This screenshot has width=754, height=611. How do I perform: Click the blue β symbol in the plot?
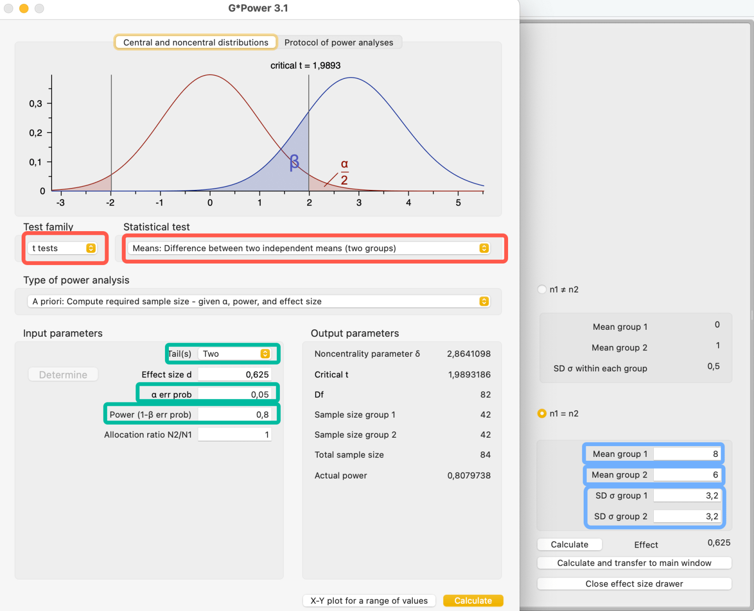(294, 162)
